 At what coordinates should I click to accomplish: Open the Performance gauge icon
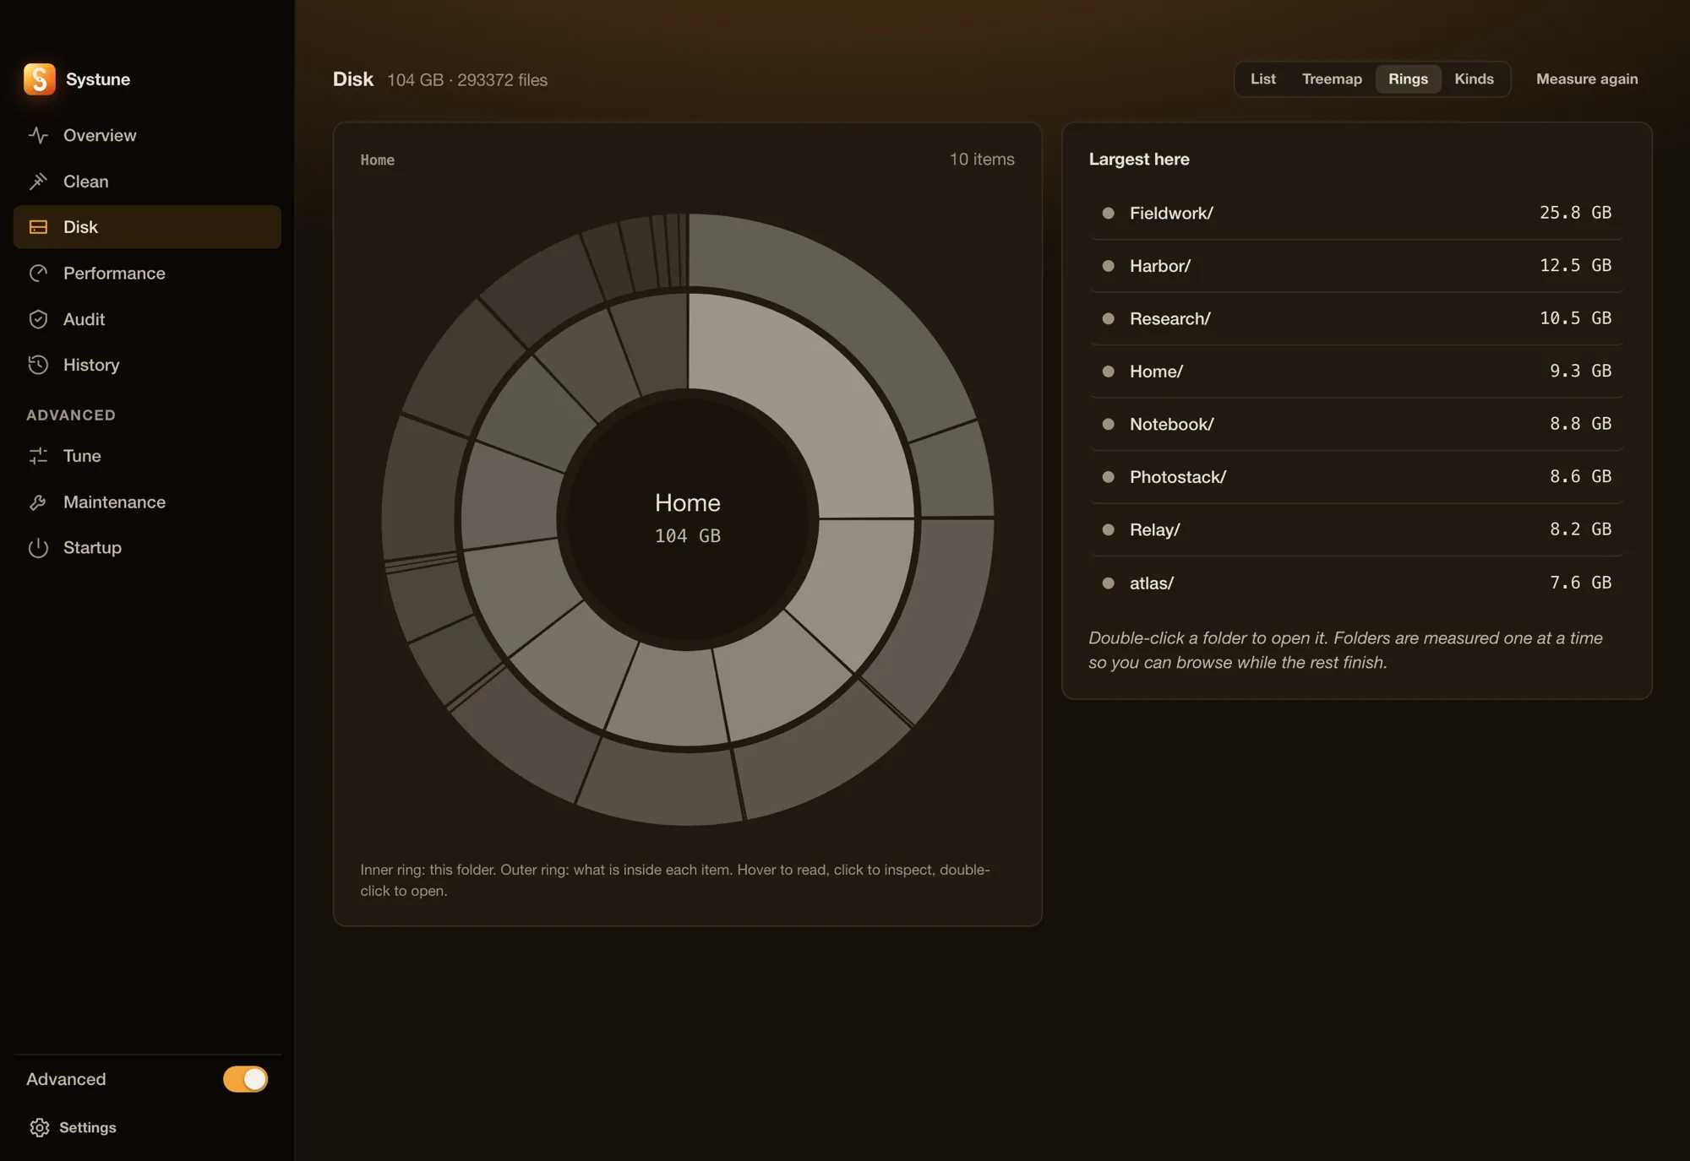tap(38, 274)
